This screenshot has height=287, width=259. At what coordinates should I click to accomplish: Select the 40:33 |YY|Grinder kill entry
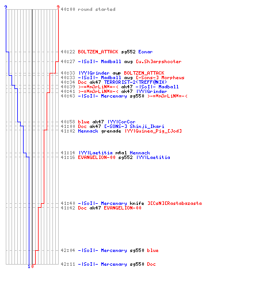[112, 73]
